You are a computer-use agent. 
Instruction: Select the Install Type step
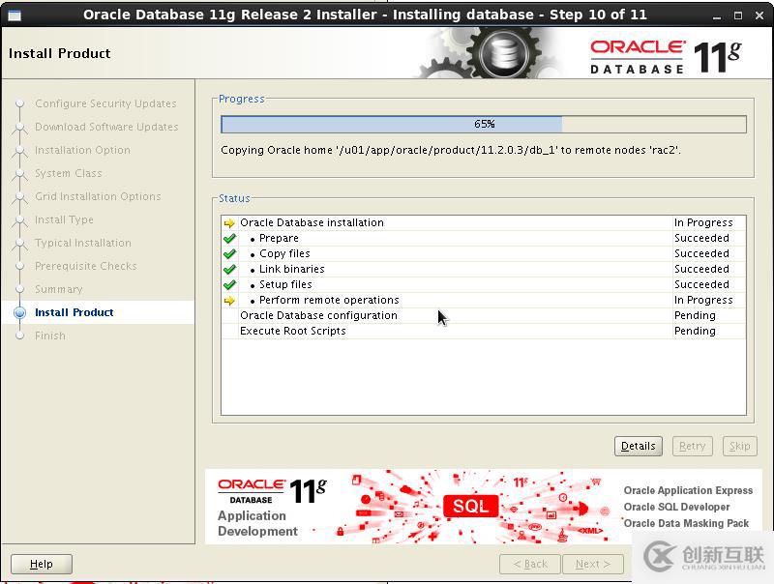pyautogui.click(x=64, y=219)
